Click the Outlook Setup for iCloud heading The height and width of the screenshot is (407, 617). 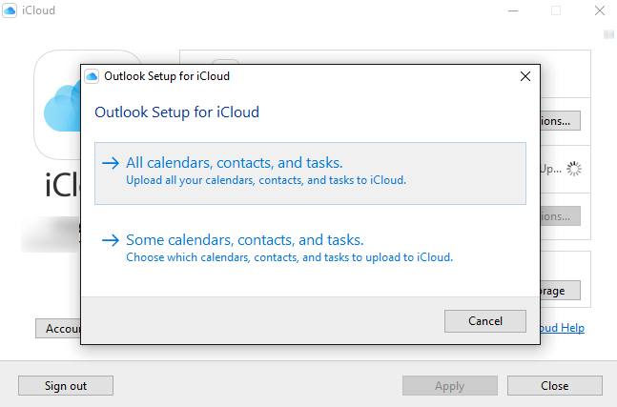tap(177, 112)
